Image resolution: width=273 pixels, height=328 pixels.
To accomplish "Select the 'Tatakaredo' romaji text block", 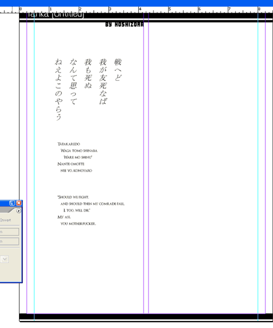I will tap(78, 157).
